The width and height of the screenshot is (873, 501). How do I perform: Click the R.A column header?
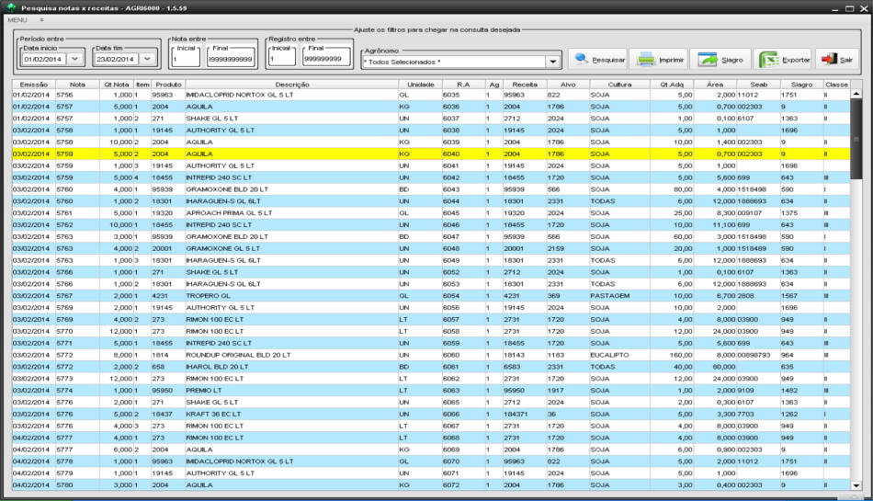tap(463, 85)
